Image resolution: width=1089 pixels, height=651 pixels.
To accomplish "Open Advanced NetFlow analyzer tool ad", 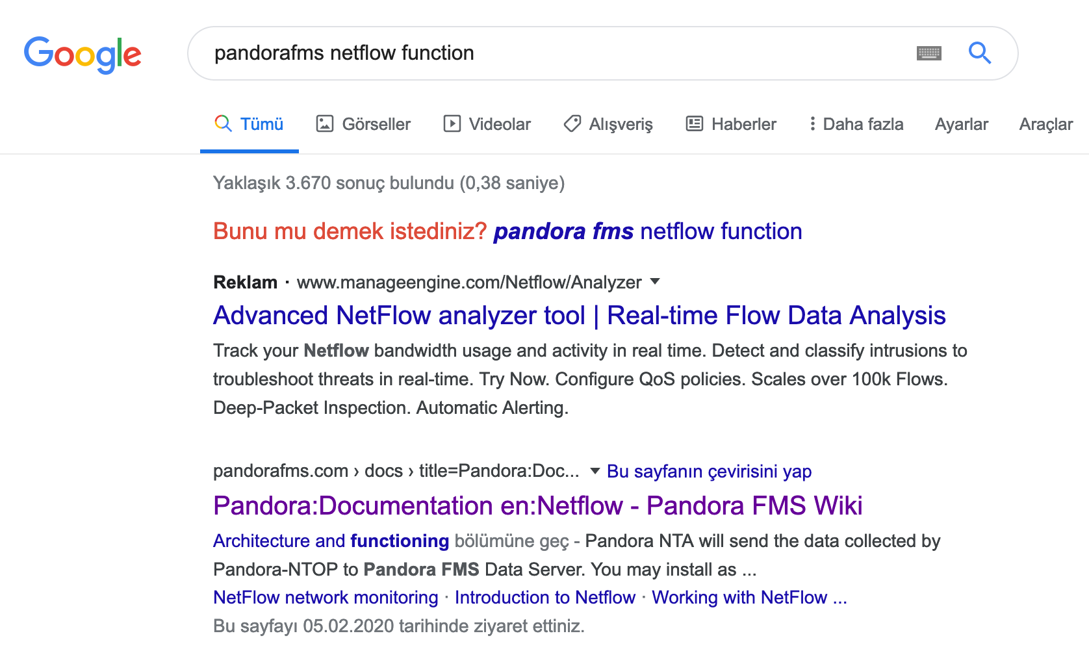I will coord(580,316).
